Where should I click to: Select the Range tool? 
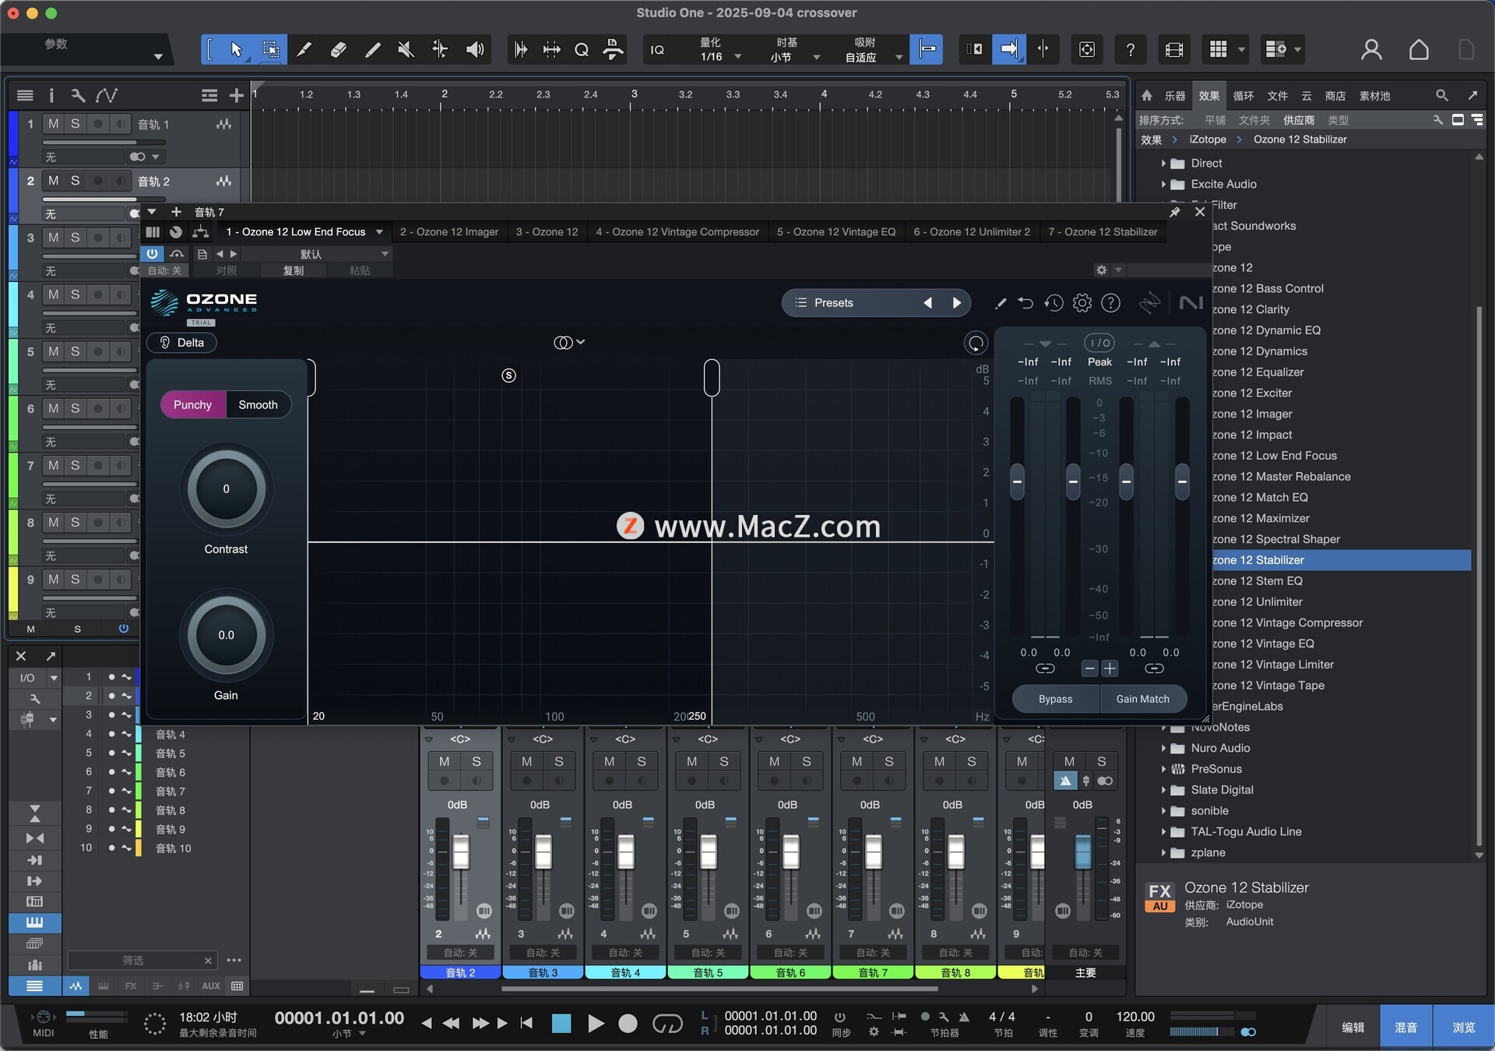[x=271, y=50]
